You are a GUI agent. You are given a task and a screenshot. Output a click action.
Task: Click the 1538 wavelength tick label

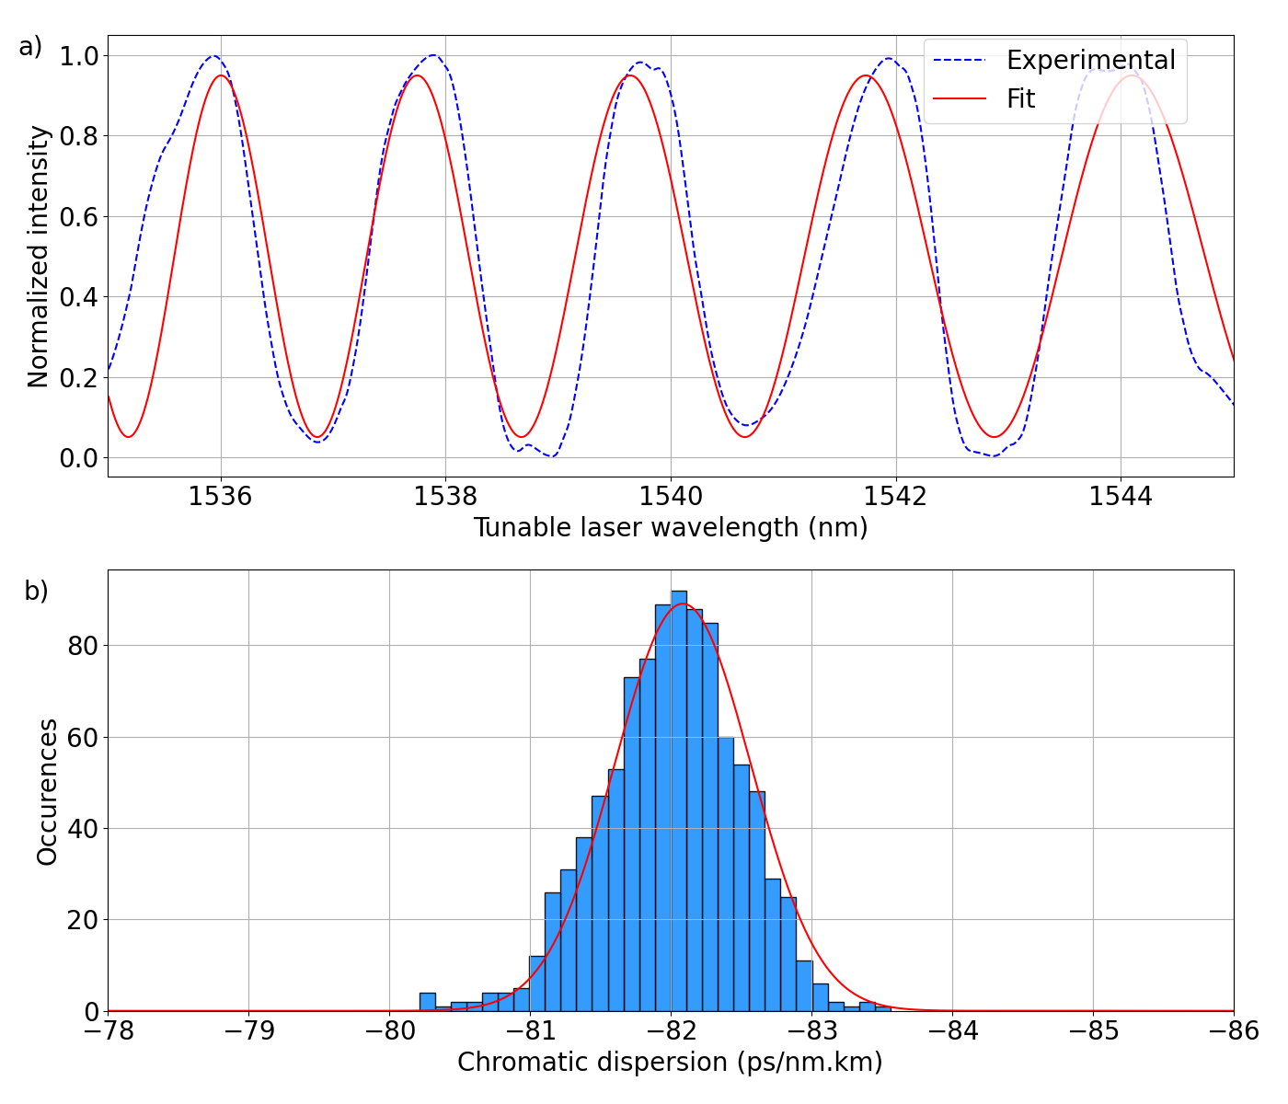[x=445, y=496]
